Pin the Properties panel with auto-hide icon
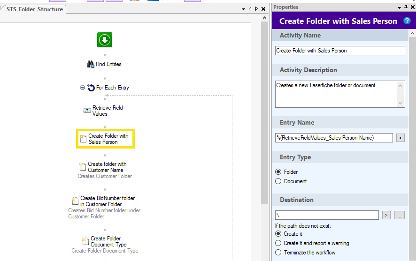 (406, 7)
